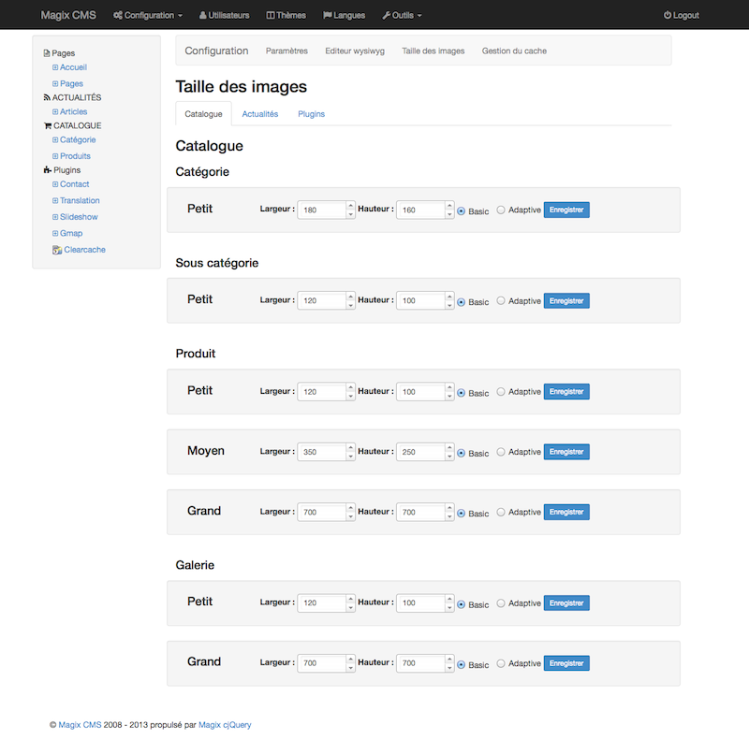Screen dimensions: 749x740
Task: Open the Gestion du cache link
Action: (x=514, y=51)
